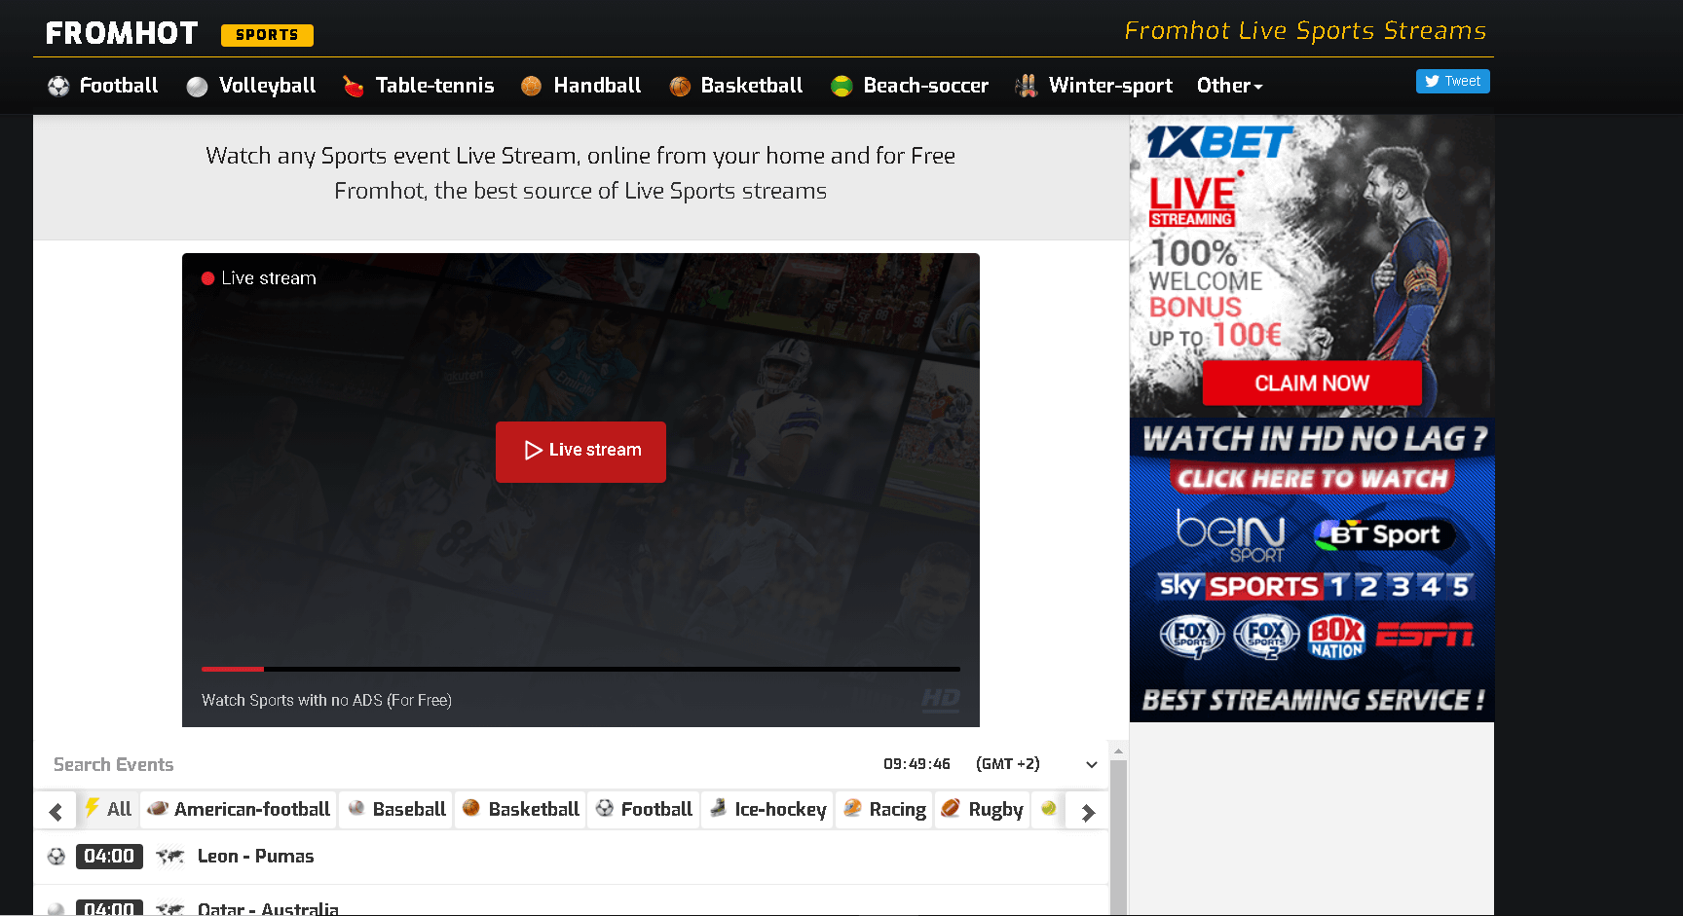Switch to the Baseball tab
The image size is (1683, 916).
pos(396,809)
